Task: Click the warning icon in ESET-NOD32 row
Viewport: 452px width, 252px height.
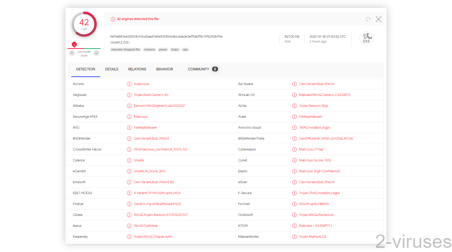Action: [129, 193]
